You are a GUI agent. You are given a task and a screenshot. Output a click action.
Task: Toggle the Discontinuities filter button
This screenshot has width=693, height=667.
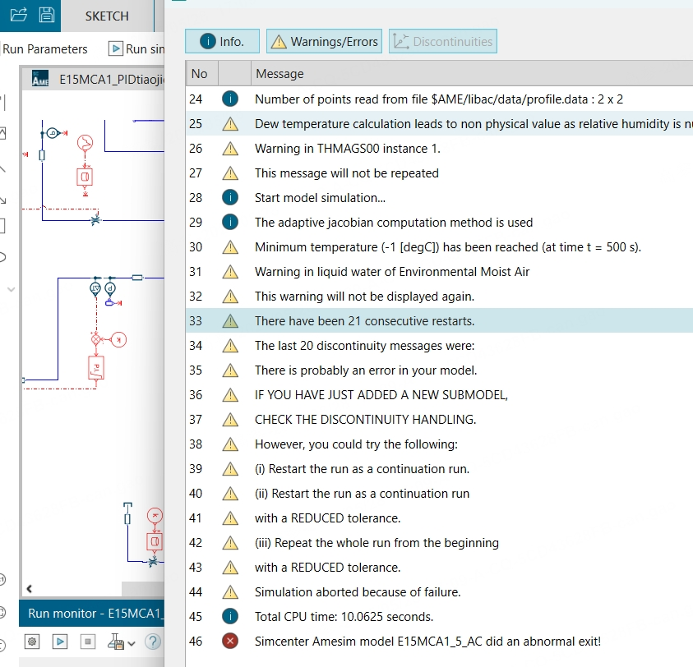click(442, 41)
